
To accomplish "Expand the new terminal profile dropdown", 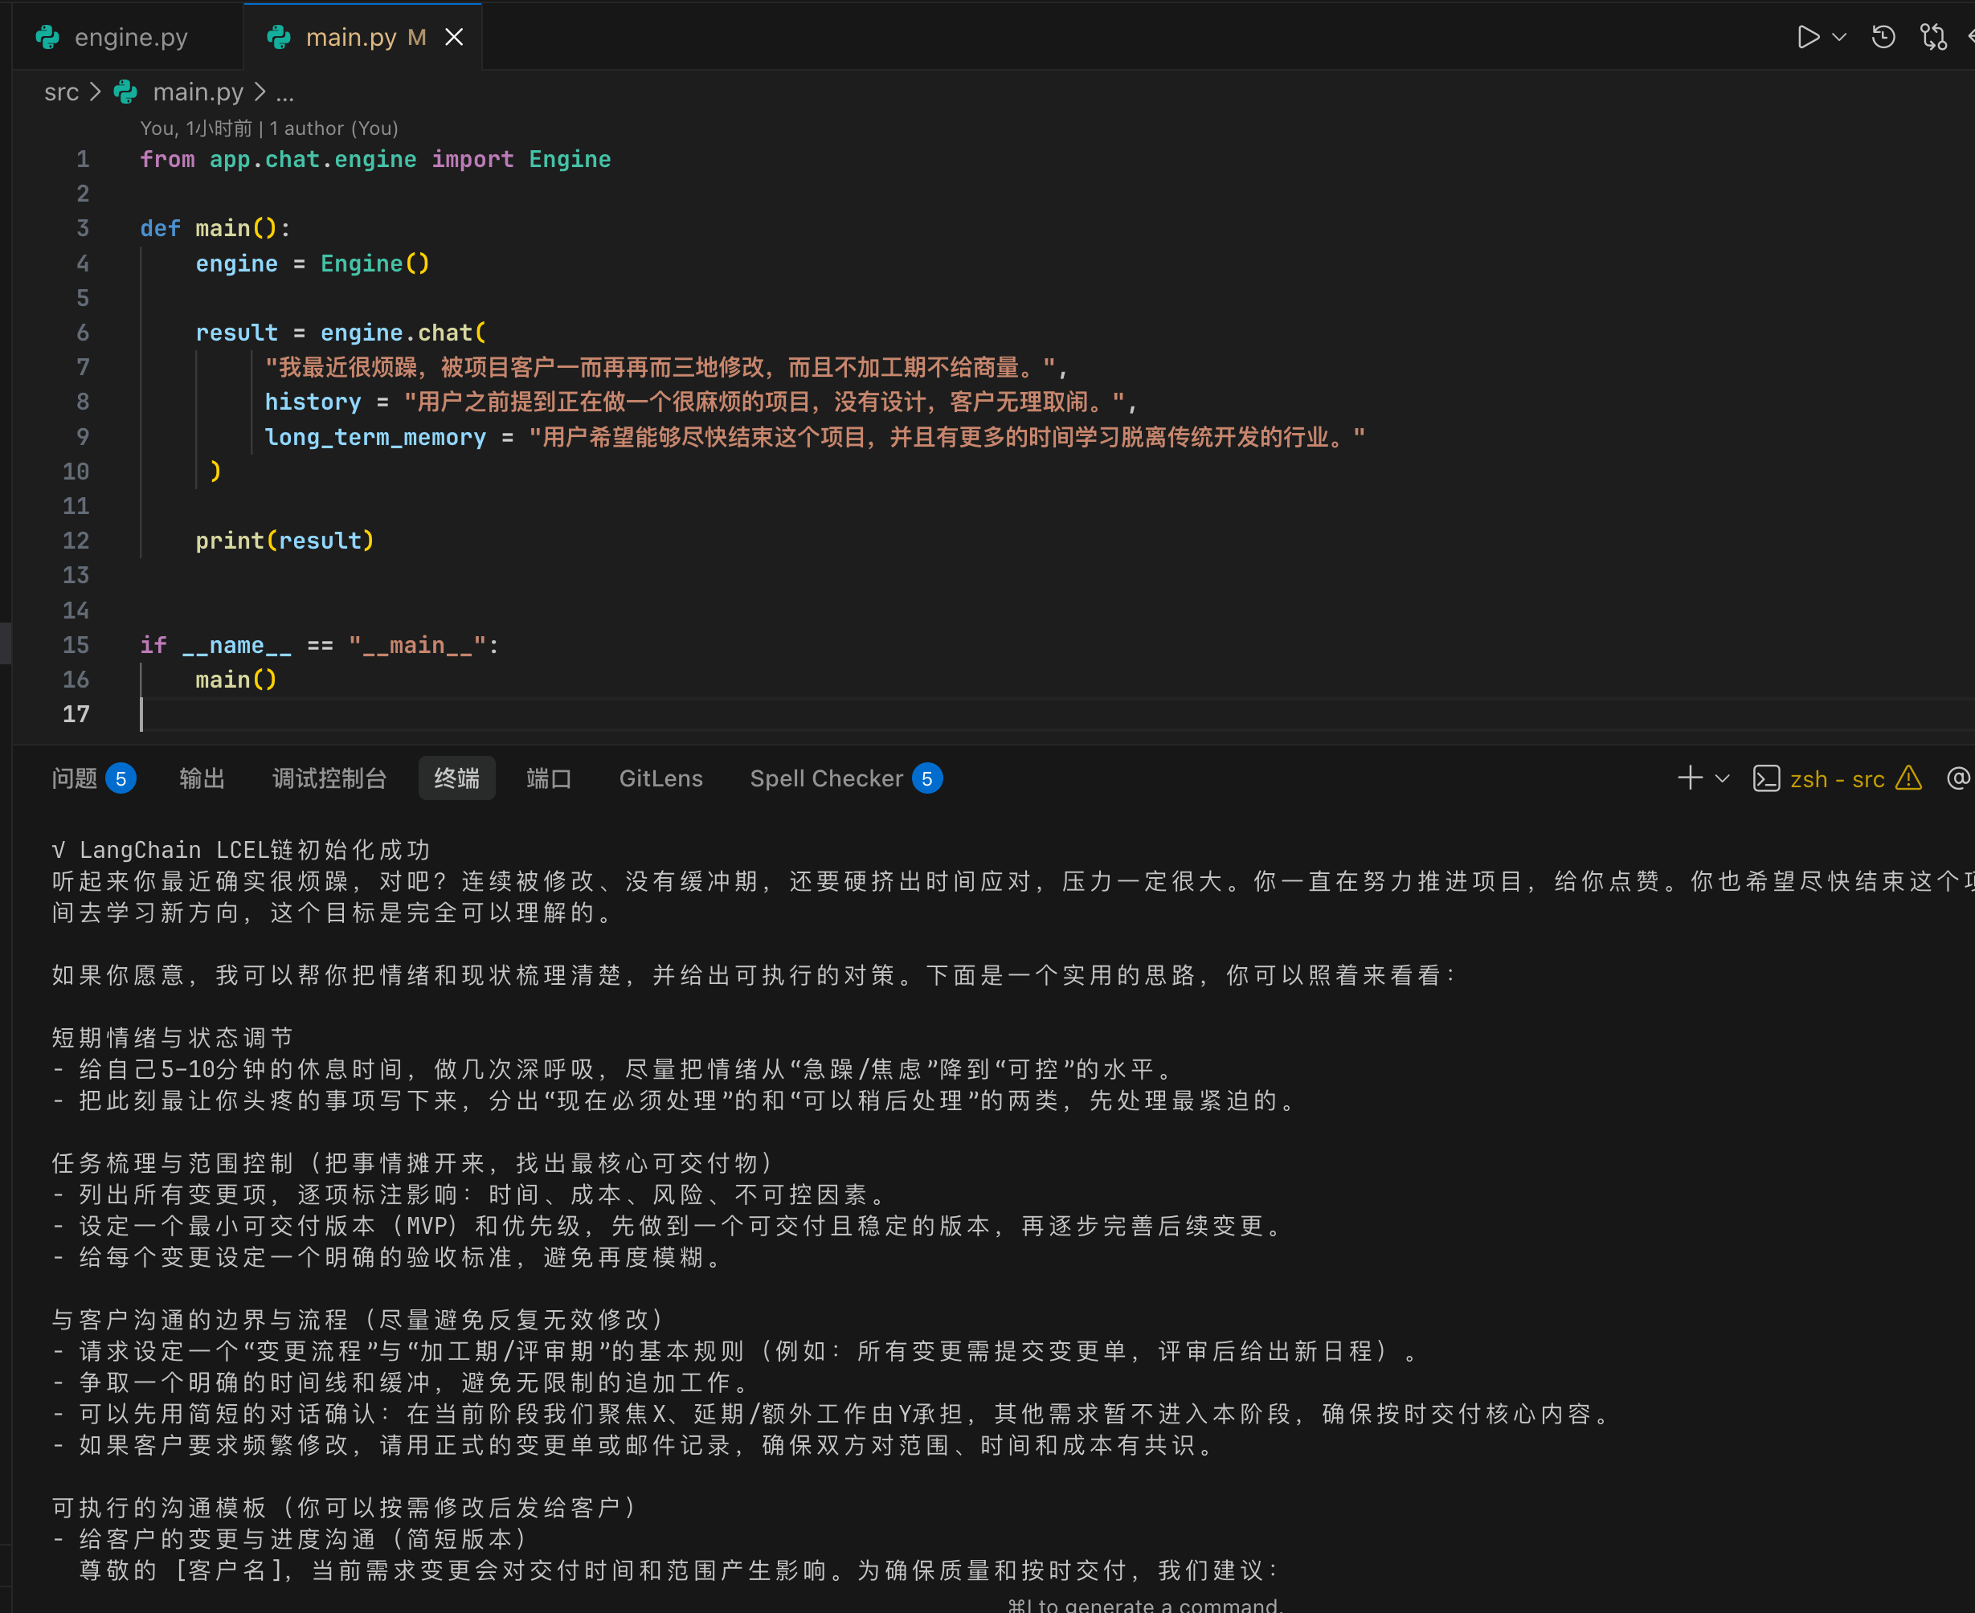I will pos(1722,778).
